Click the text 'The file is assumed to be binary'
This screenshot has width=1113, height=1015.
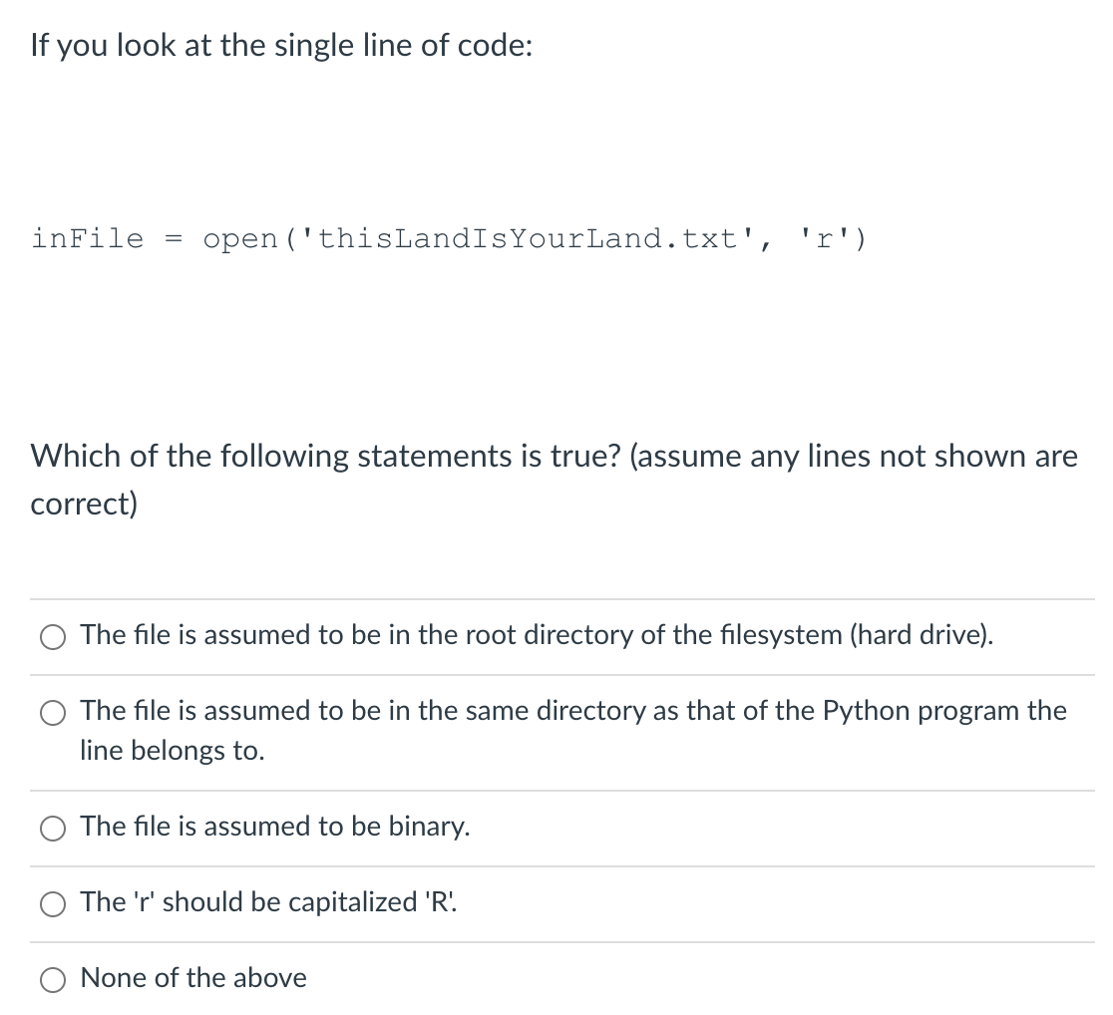pyautogui.click(x=275, y=827)
